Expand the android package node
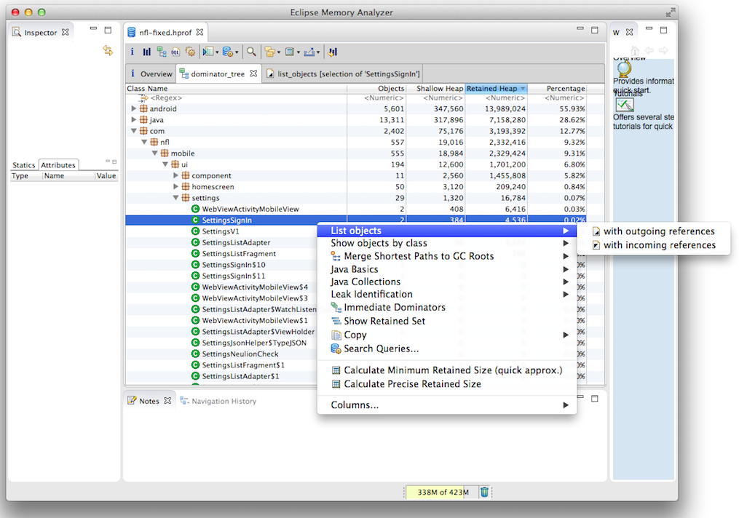This screenshot has height=518, width=739. tap(133, 109)
